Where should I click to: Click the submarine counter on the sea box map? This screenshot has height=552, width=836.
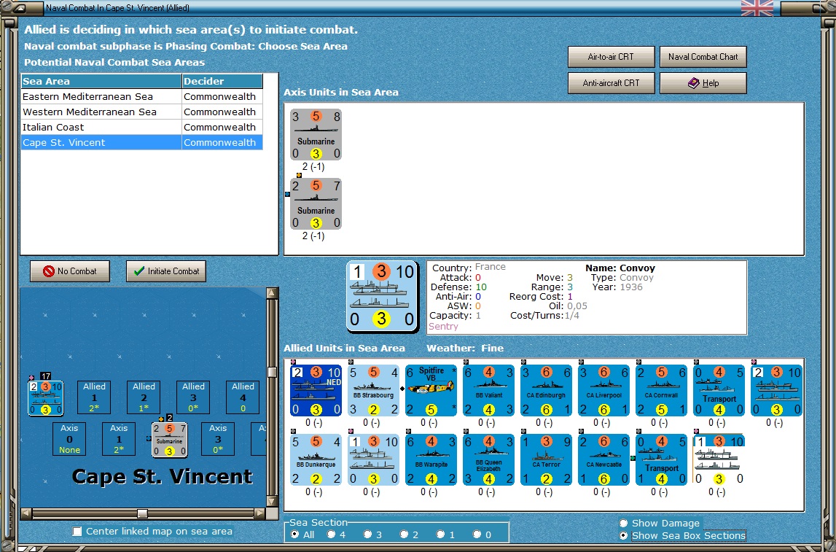[x=170, y=440]
